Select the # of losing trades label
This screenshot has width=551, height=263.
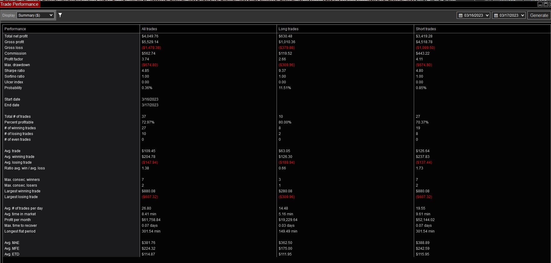click(x=19, y=134)
